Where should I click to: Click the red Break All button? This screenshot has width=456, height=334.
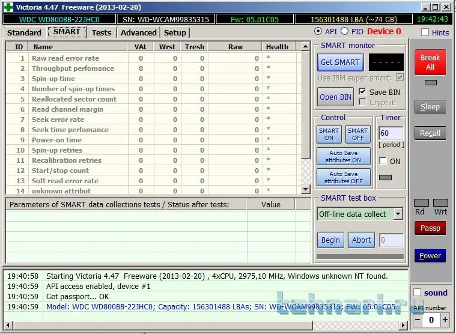[x=430, y=62]
